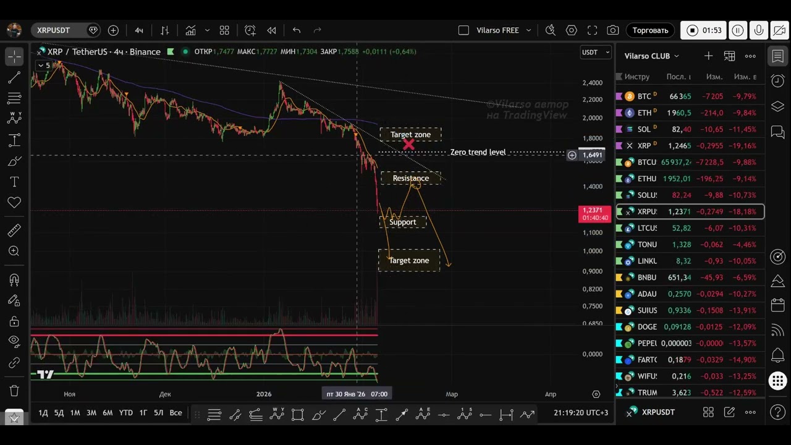Viewport: 791px width, 445px height.
Task: Hide all drawings with the eye icon
Action: tap(14, 342)
